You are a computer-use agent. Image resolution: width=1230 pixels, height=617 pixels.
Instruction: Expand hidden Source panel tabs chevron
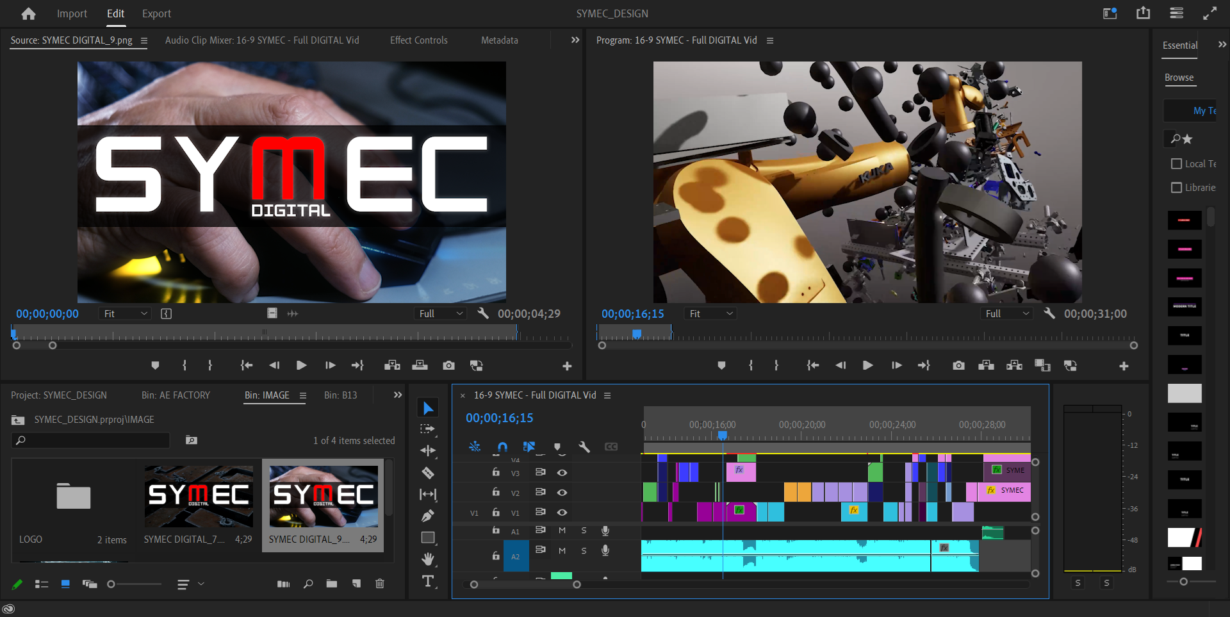[575, 40]
